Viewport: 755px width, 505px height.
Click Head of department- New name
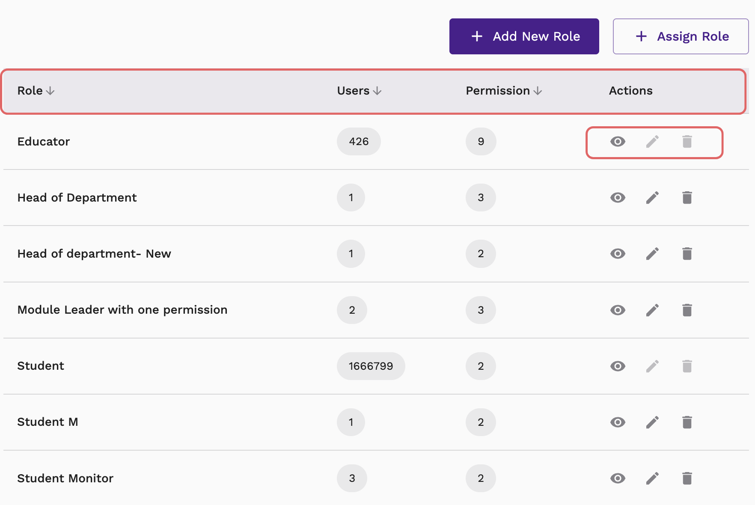(94, 254)
